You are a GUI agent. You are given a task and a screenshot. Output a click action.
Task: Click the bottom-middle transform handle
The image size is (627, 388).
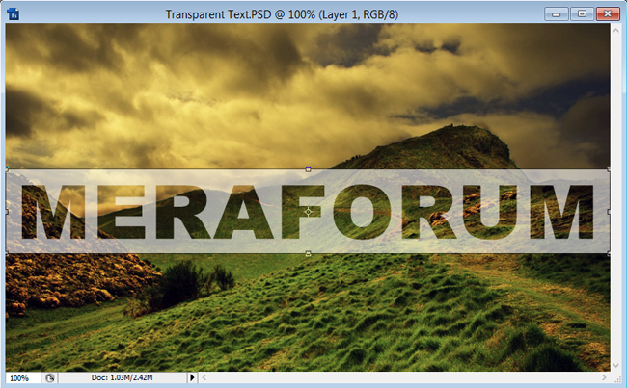308,253
